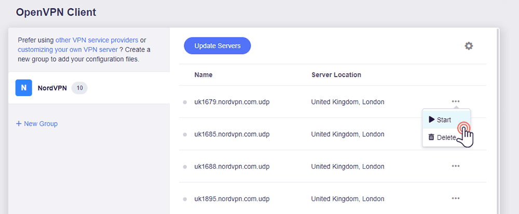
Task: Open the settings gear icon
Action: [468, 46]
